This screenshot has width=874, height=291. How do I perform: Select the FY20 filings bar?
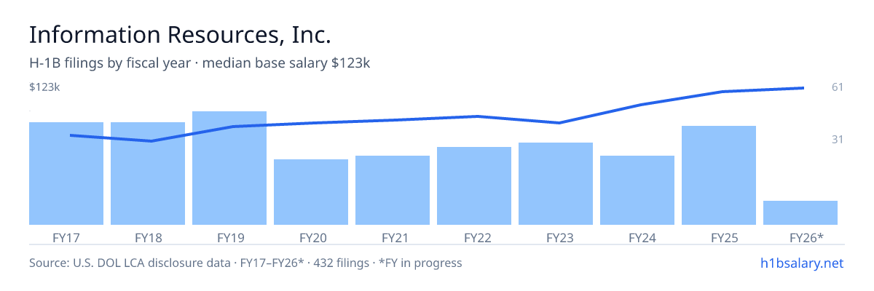(x=311, y=192)
